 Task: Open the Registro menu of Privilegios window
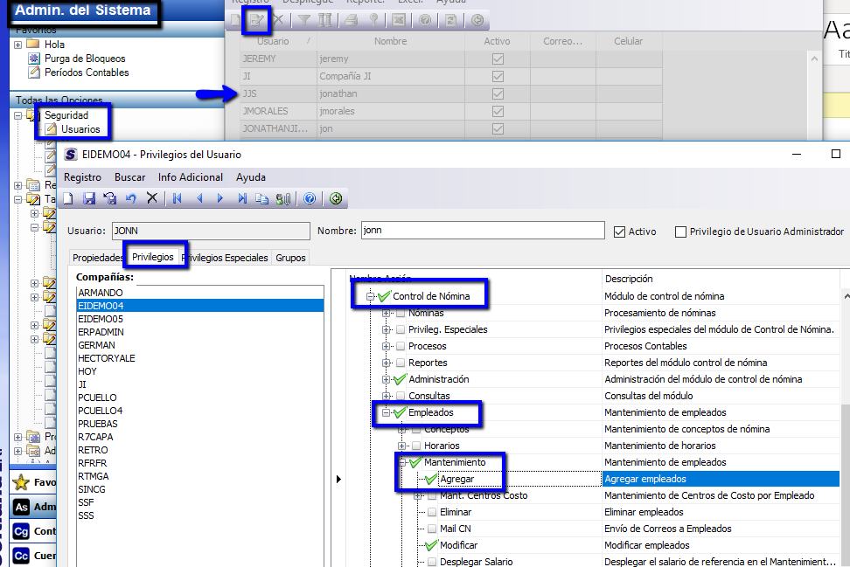82,177
